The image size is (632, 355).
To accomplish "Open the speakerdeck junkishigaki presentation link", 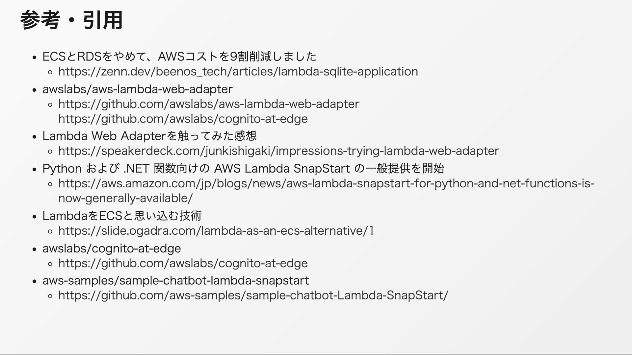I will [278, 151].
